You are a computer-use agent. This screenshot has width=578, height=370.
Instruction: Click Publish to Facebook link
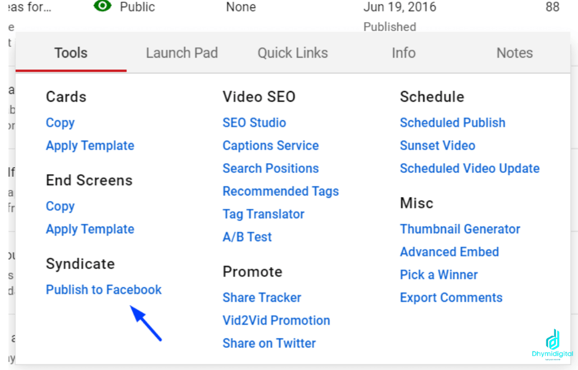[x=104, y=290]
